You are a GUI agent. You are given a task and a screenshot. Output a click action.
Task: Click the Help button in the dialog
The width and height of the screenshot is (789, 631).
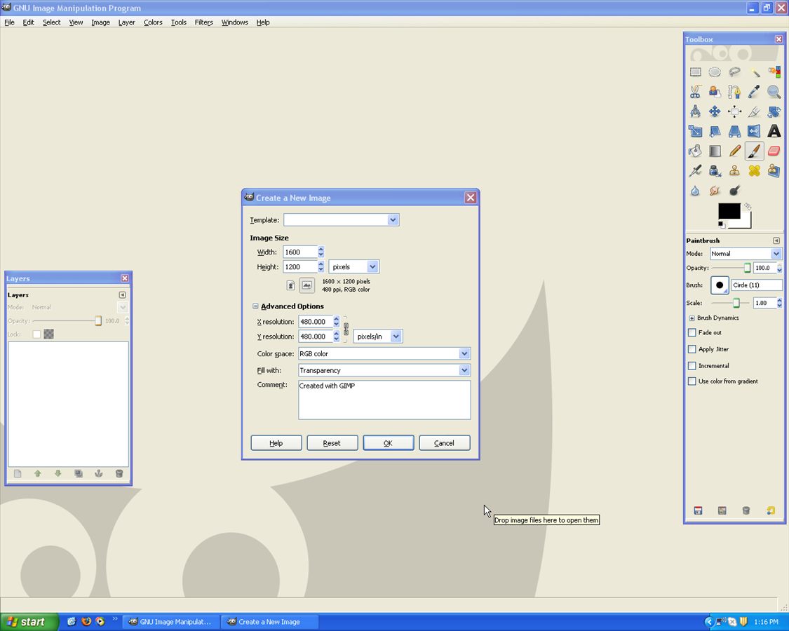click(276, 443)
